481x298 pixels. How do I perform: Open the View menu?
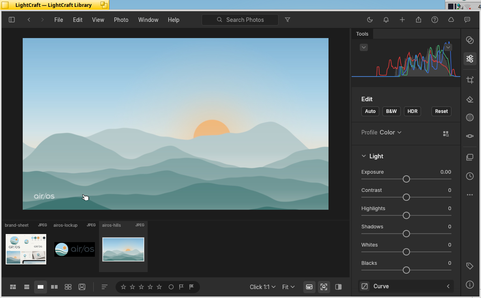point(98,19)
